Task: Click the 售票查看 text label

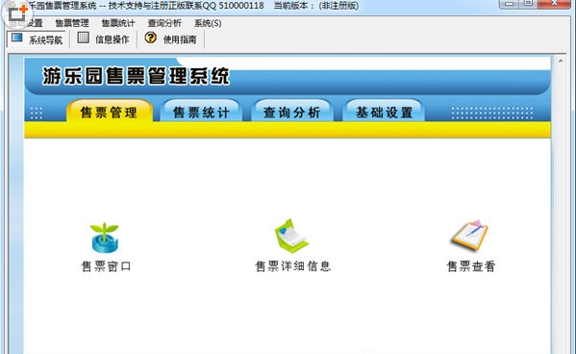Action: 471,266
